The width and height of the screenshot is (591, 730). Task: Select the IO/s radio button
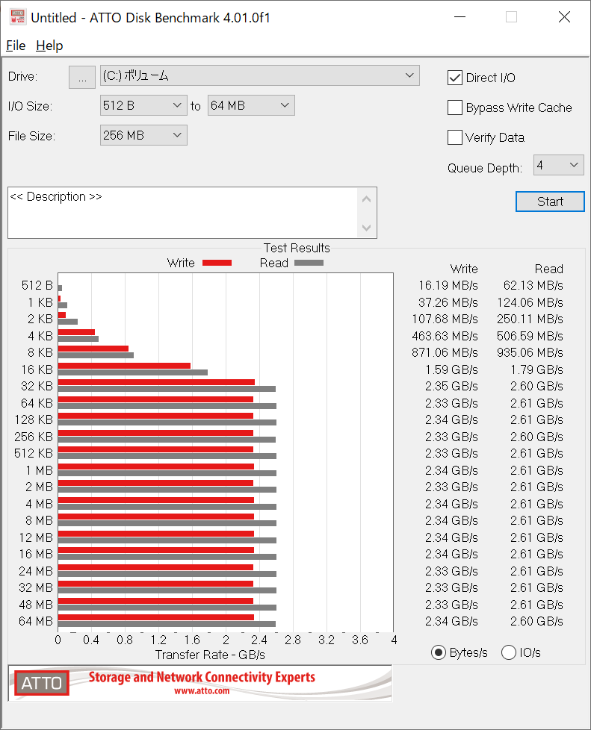[x=509, y=652]
